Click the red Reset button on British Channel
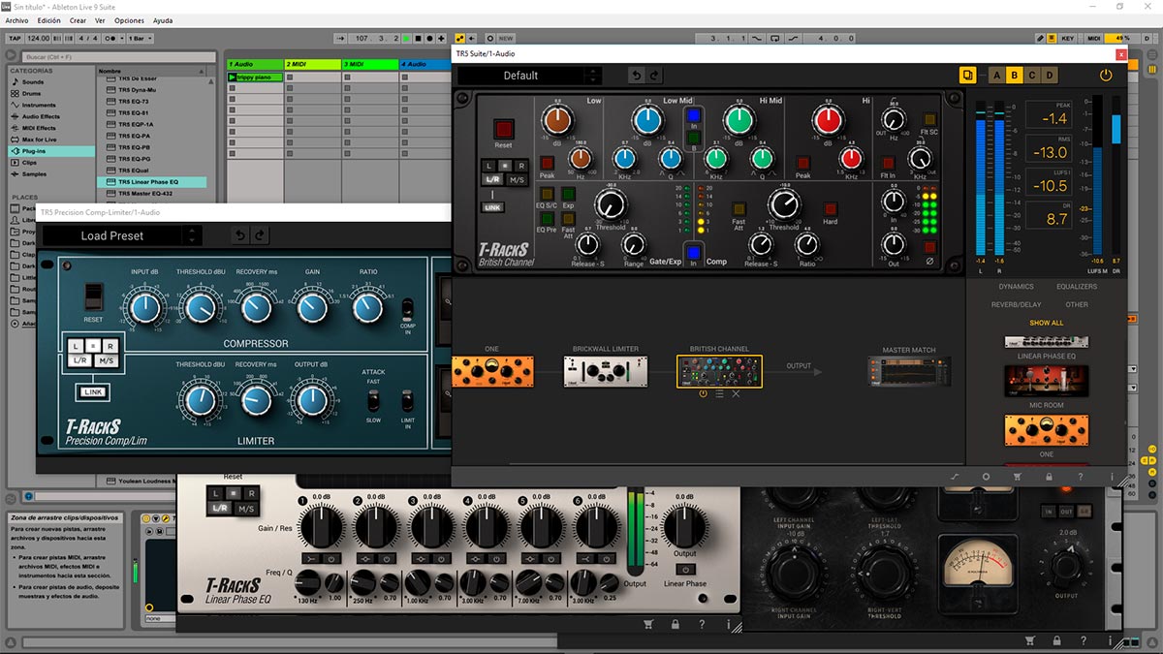 click(x=504, y=129)
